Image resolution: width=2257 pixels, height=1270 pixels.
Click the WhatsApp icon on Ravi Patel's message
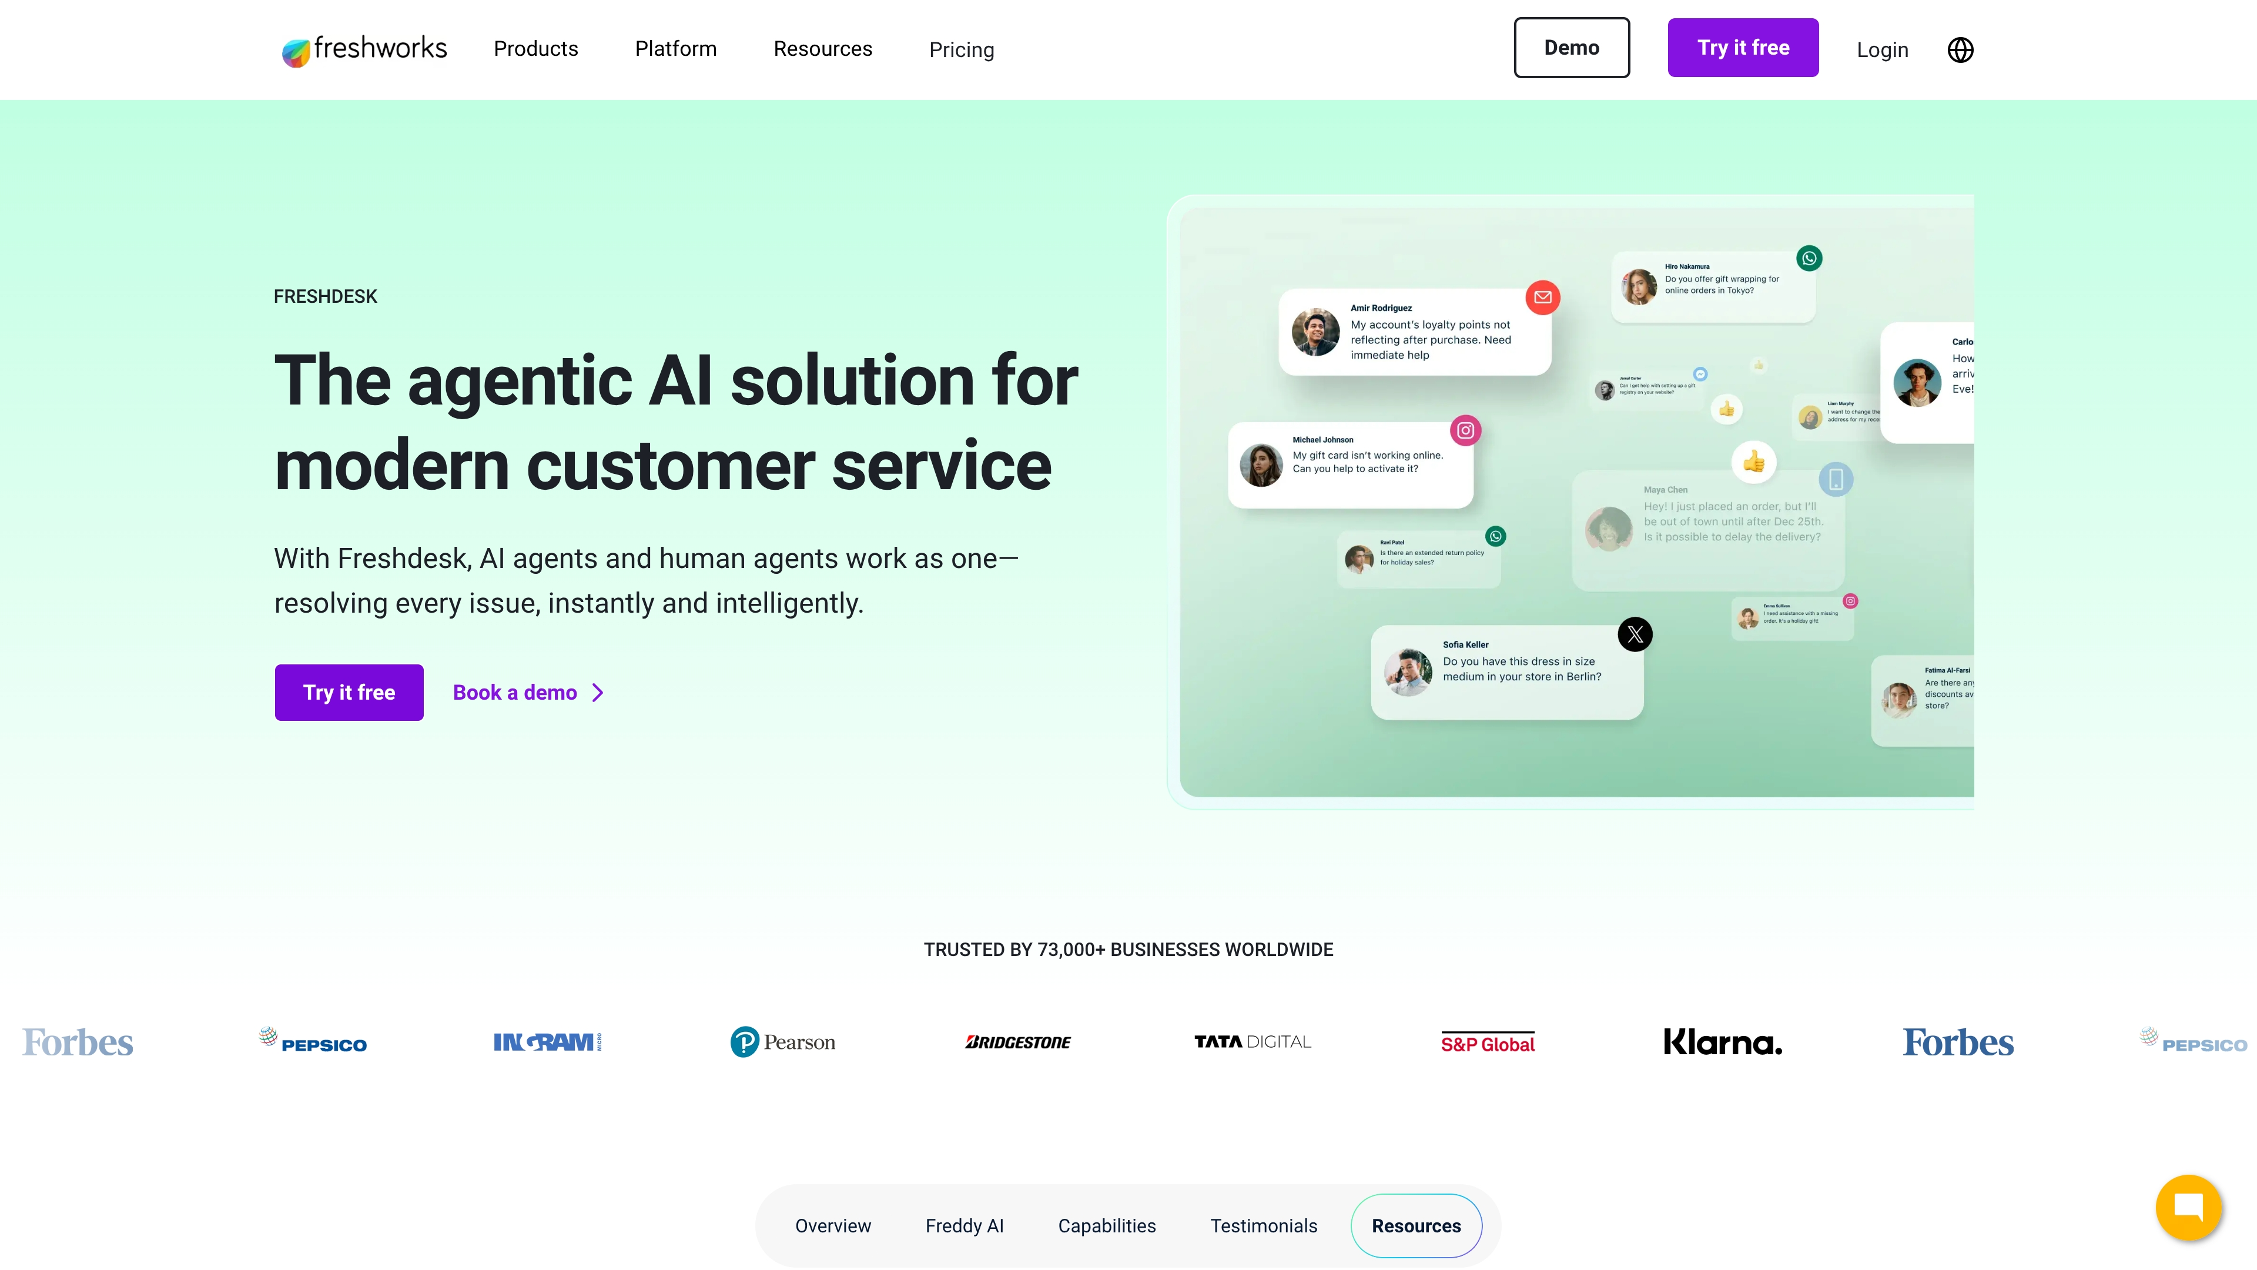1496,536
